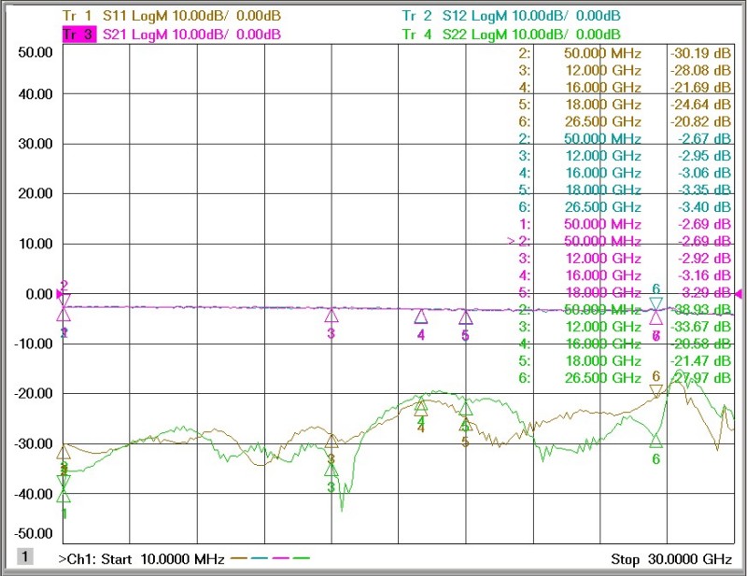The image size is (747, 576).
Task: Click the green S22 marker 3 triangle
Action: pos(331,469)
